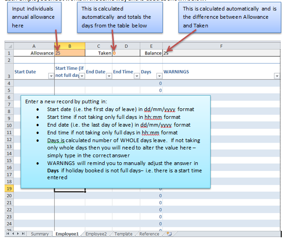The height and width of the screenshot is (240, 284).
Task: Select the column F header
Action: 221,46
